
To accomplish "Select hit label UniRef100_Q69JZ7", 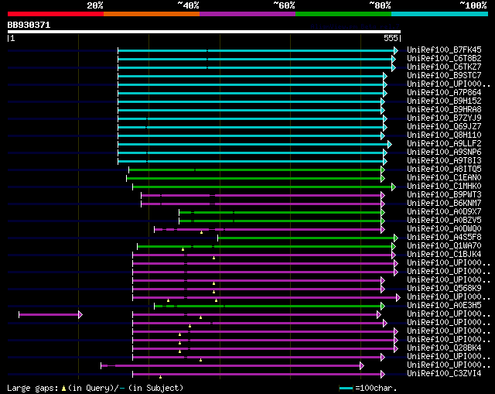I will (444, 127).
